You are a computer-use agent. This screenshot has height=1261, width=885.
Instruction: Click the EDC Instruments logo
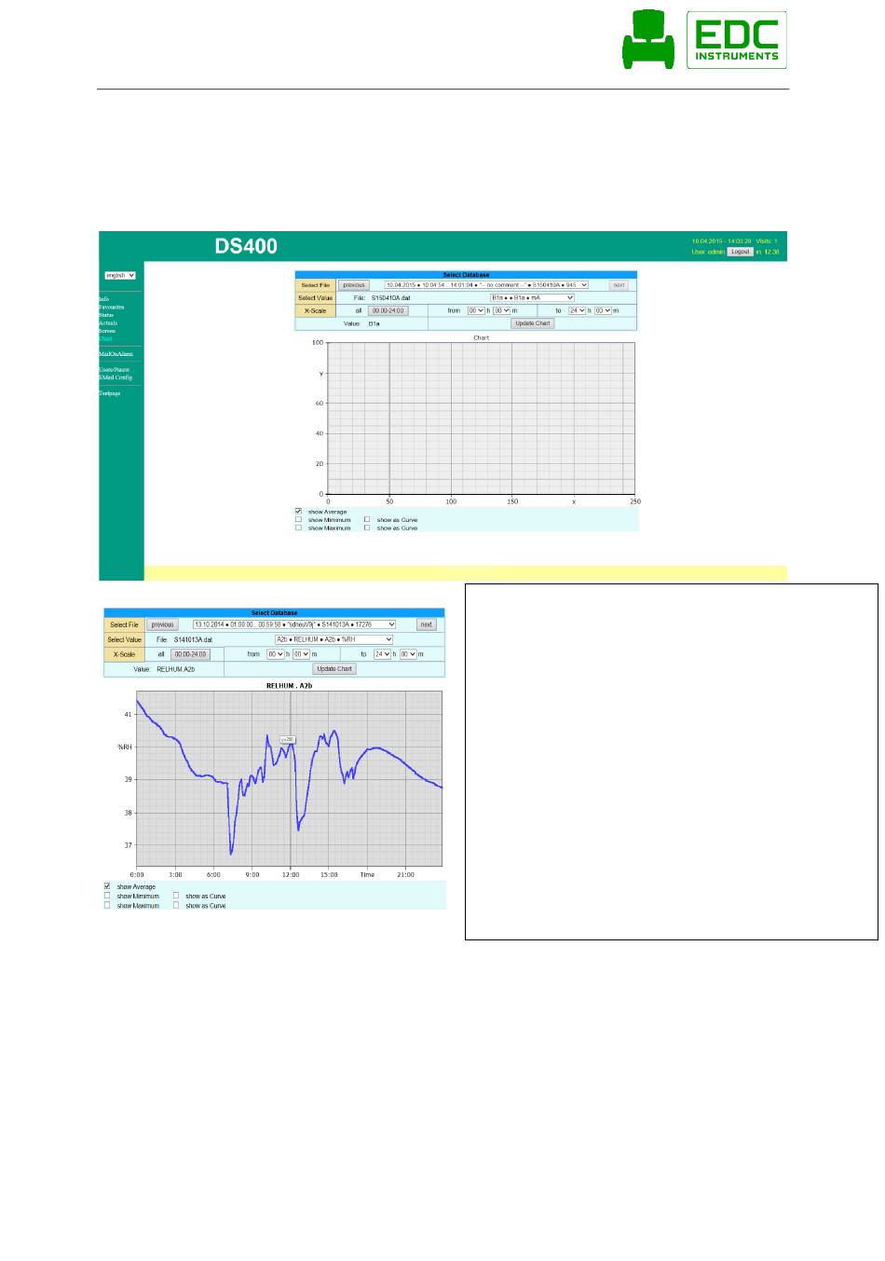tap(737, 40)
